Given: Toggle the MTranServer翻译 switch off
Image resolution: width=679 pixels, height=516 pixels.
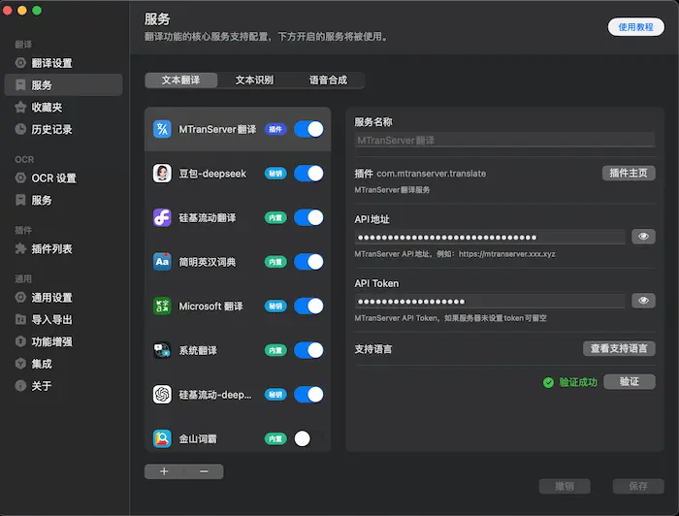Looking at the screenshot, I should pyautogui.click(x=308, y=129).
